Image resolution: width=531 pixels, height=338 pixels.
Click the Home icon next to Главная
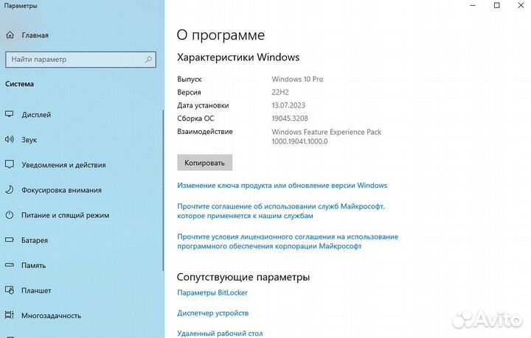tap(10, 35)
